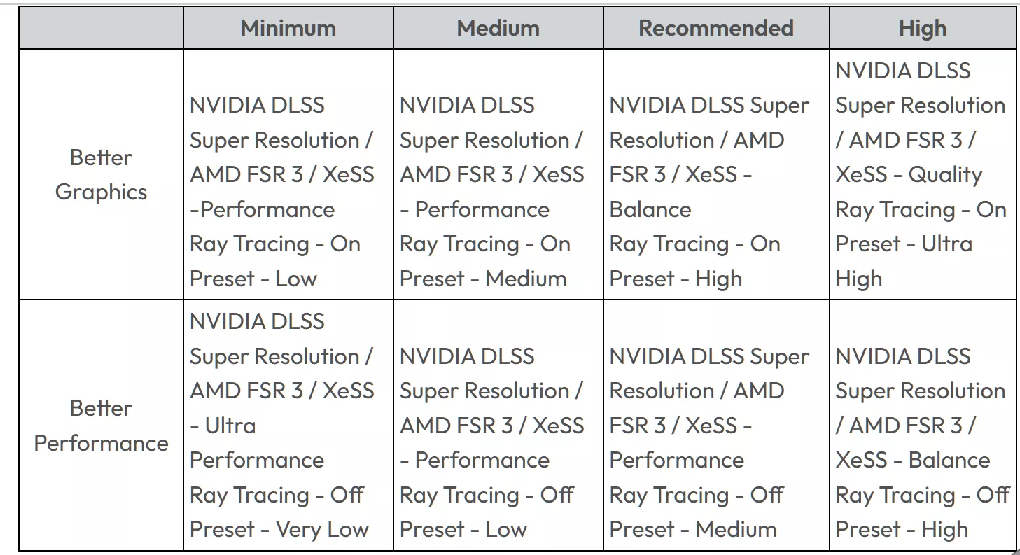
Task: Select the Better Performance row label
Action: [101, 426]
